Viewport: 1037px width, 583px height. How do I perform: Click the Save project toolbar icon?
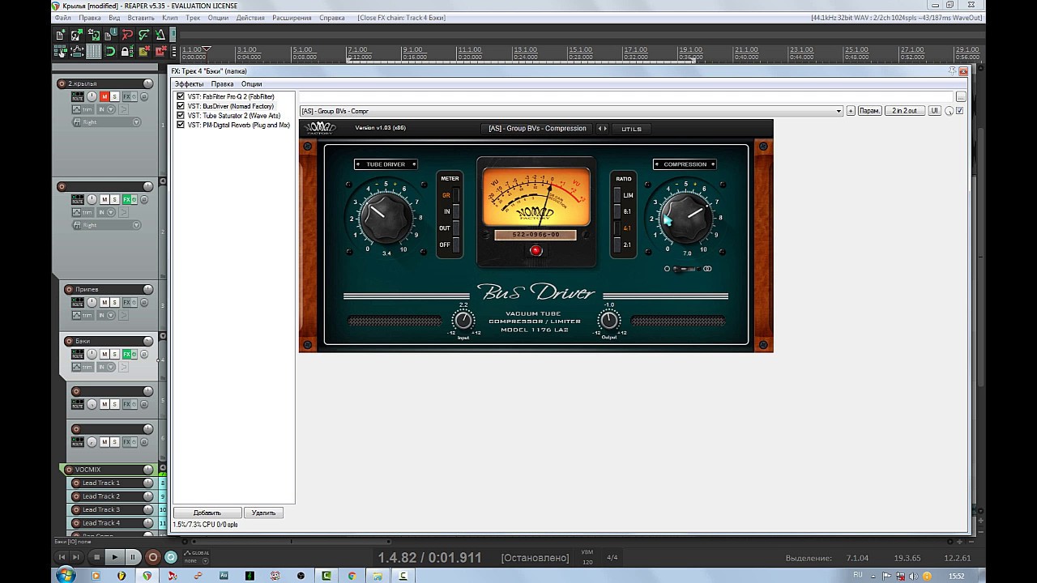click(x=94, y=35)
